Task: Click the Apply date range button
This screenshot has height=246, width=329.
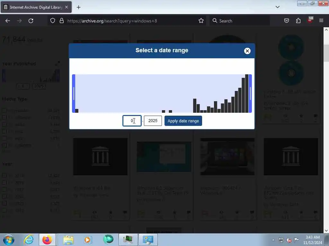Action: coord(183,121)
